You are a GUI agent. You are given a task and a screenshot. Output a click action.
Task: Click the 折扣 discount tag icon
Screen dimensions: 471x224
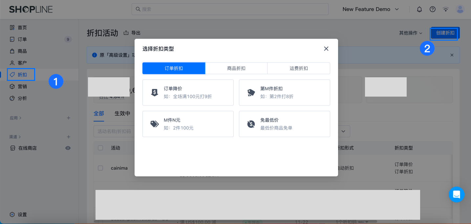pos(12,75)
